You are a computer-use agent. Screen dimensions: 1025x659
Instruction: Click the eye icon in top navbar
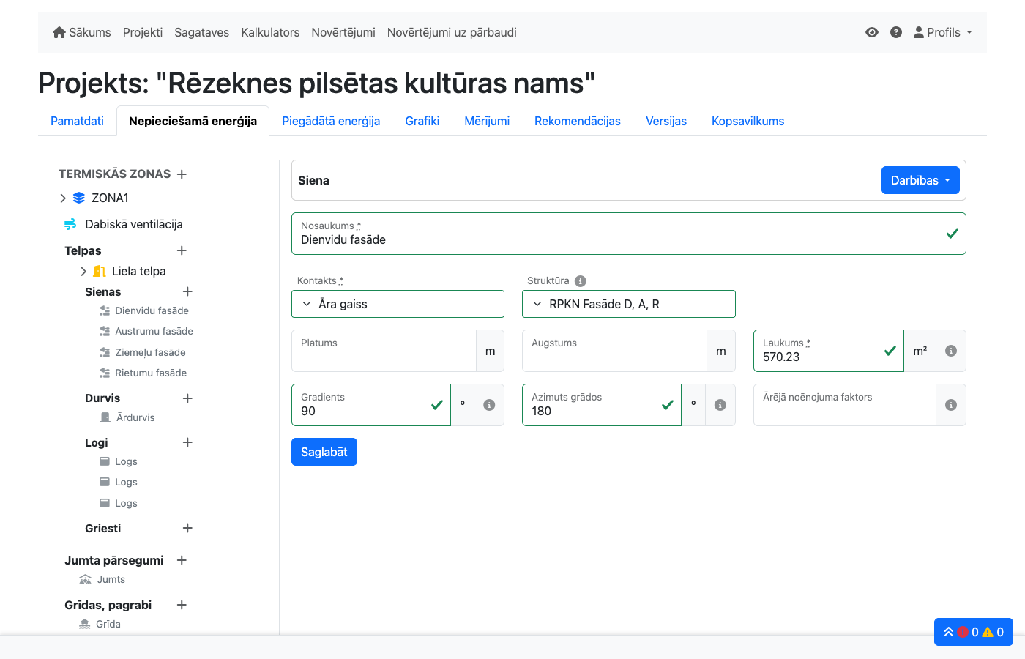point(871,32)
